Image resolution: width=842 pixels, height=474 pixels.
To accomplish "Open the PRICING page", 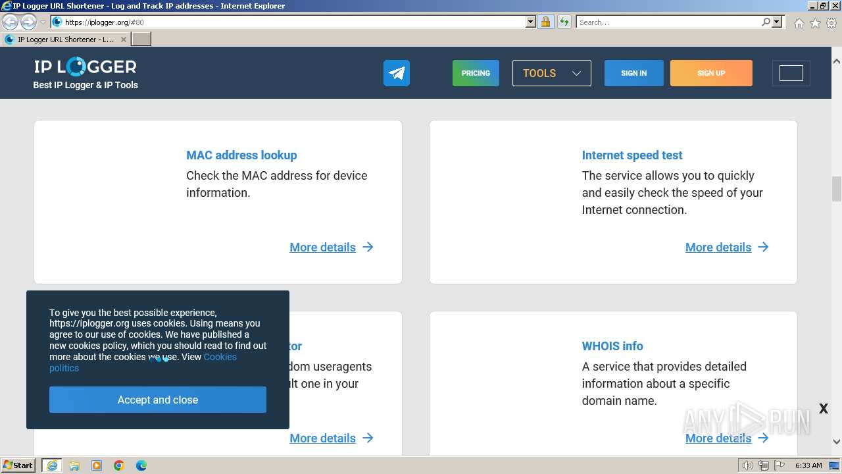I will point(476,73).
